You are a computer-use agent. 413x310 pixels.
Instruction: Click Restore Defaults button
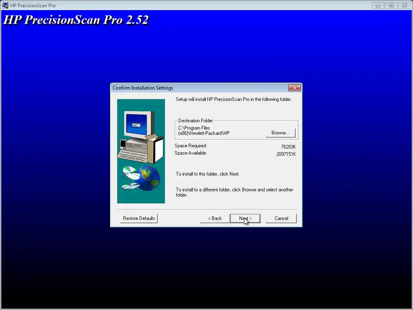(x=139, y=218)
